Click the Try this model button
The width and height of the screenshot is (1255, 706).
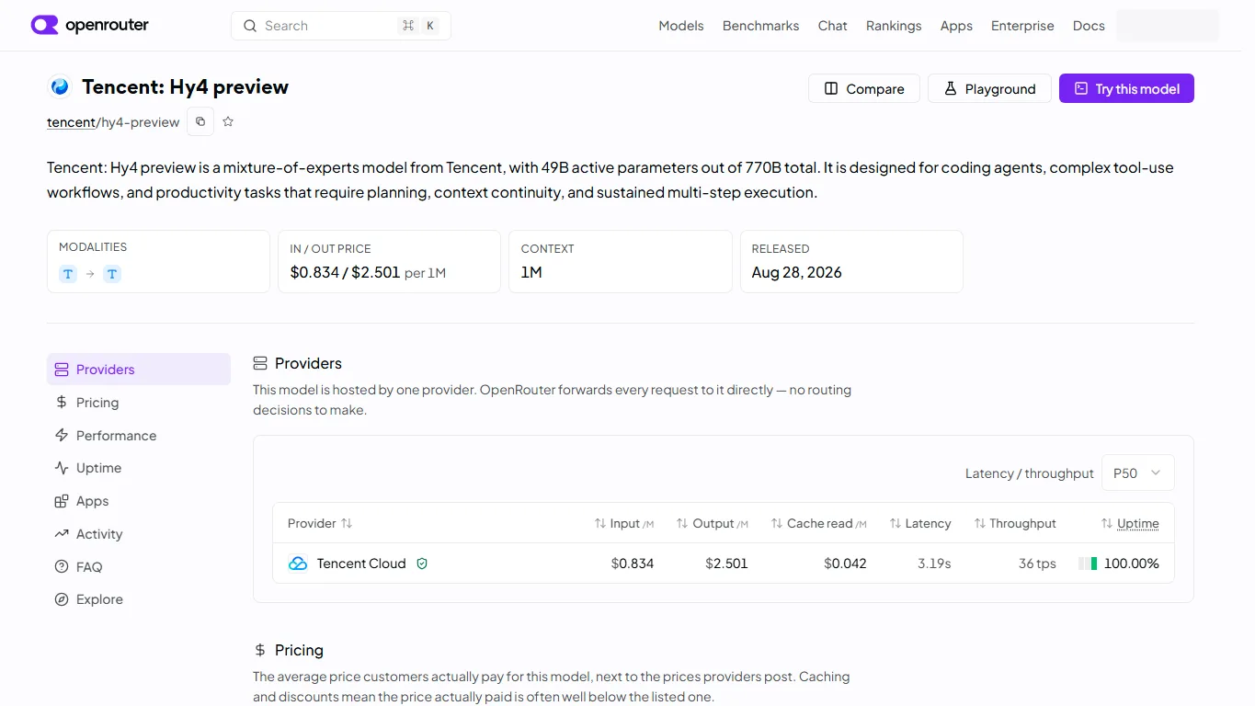[x=1126, y=88]
